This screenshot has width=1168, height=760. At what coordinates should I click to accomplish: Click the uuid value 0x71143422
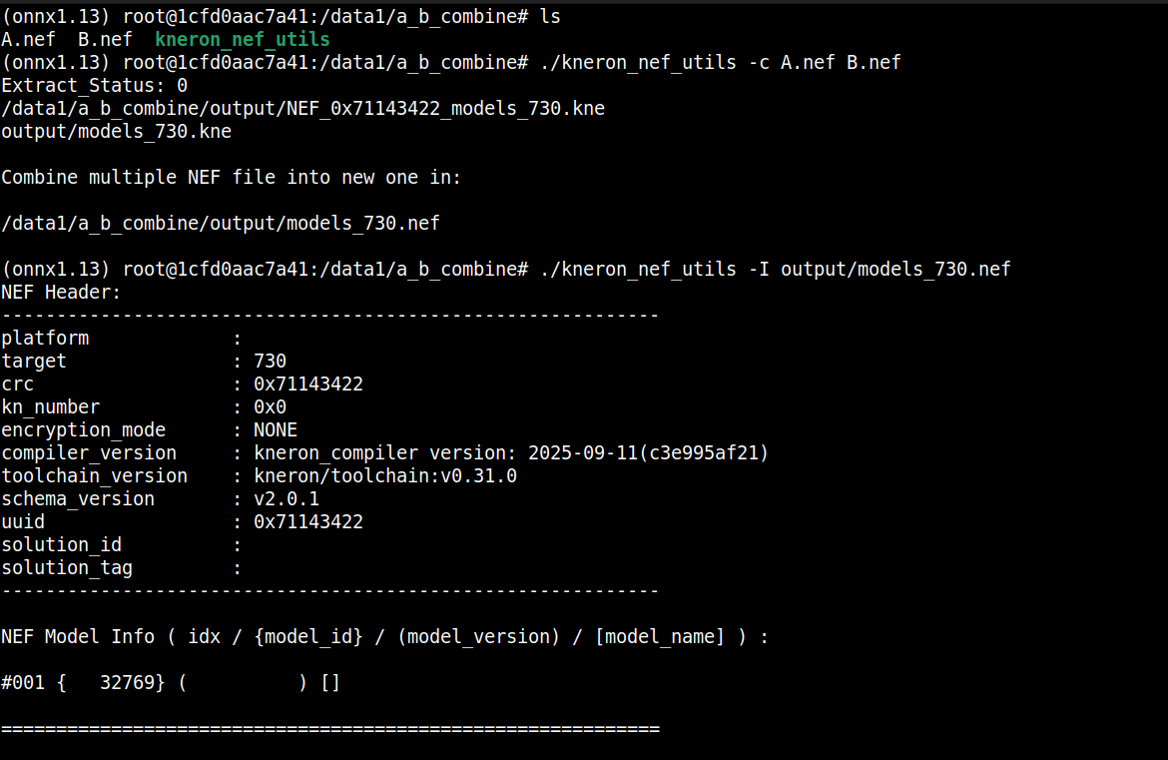pos(307,521)
